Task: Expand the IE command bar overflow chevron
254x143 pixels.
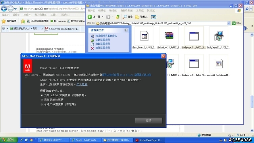Action: [x=252, y=26]
